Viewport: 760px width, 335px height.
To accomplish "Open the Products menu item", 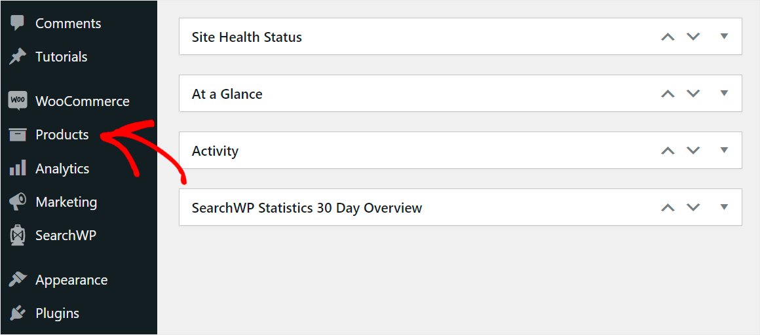I will [x=62, y=135].
